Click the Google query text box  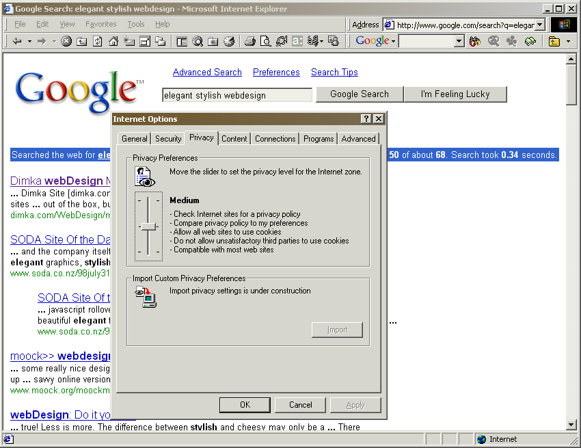[x=237, y=95]
